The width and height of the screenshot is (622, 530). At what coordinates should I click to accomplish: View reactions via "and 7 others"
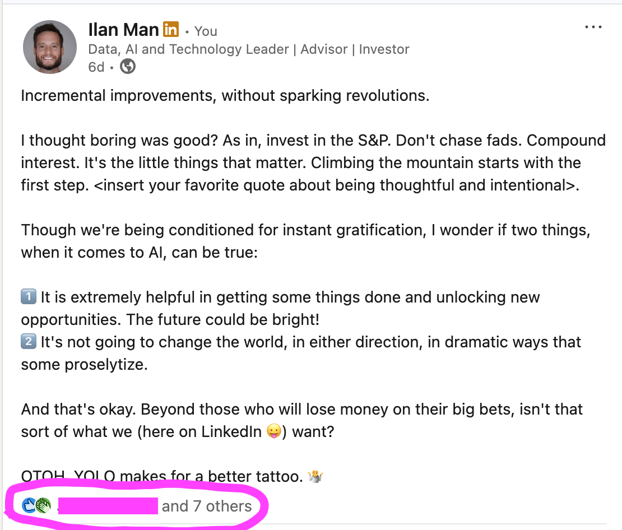point(207,506)
